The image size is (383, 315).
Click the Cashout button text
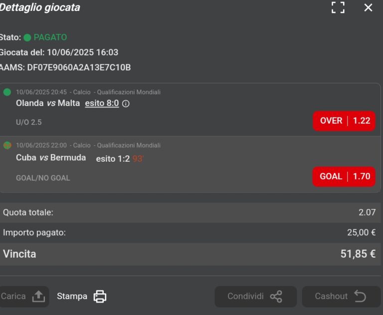point(331,296)
